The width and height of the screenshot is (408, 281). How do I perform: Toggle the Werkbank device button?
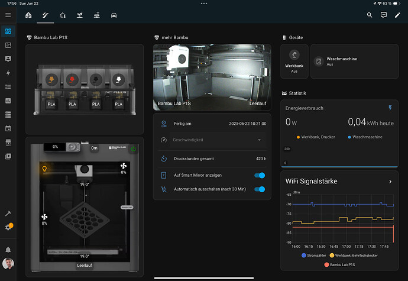tap(294, 62)
